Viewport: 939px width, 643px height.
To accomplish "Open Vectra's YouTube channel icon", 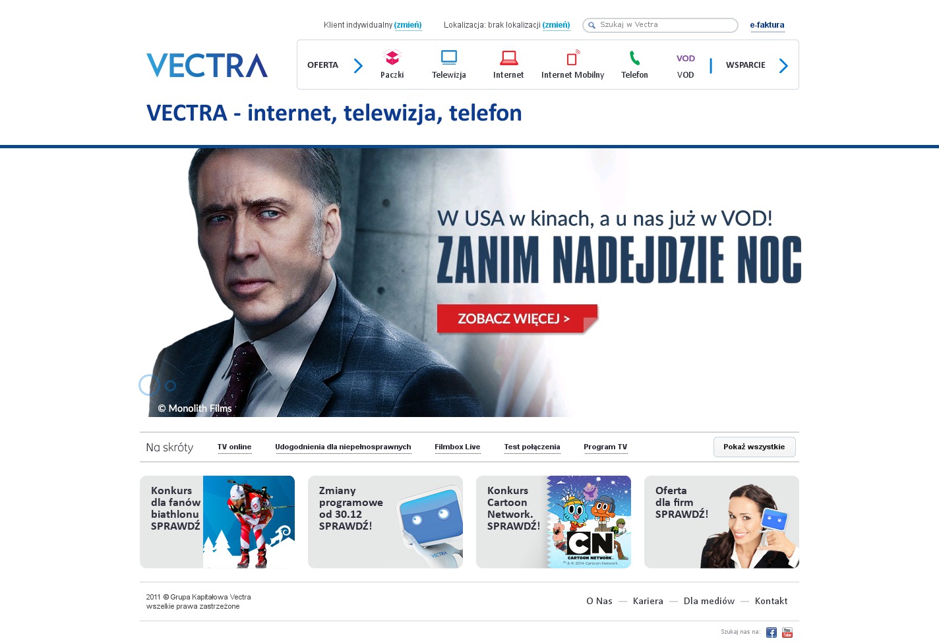I will 787,632.
